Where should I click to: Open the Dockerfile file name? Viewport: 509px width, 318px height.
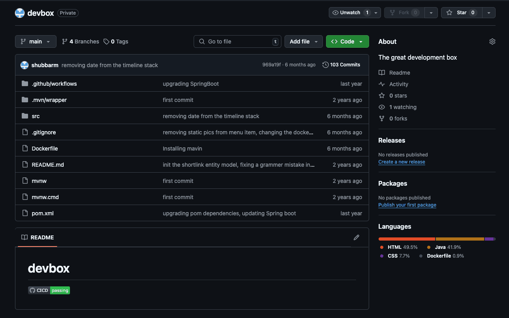pos(45,149)
